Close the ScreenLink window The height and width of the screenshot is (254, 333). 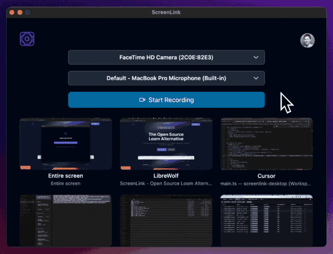pyautogui.click(x=12, y=12)
